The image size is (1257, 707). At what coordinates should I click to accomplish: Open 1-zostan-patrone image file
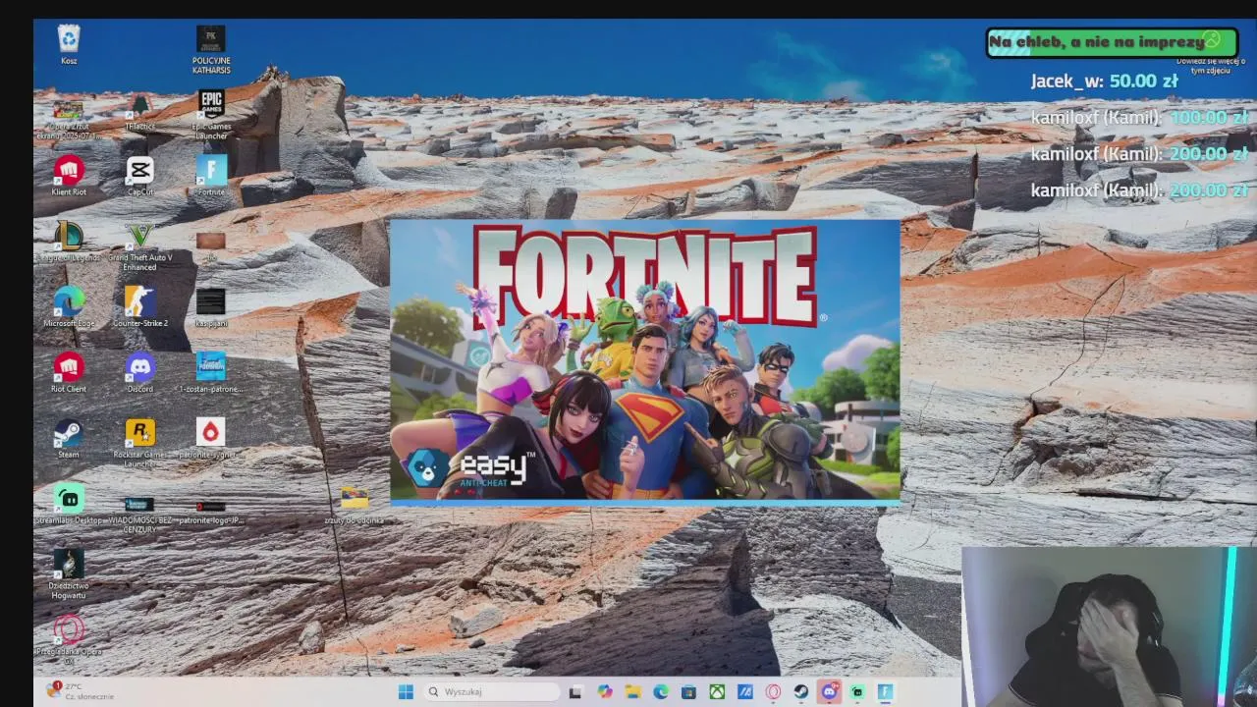[210, 373]
